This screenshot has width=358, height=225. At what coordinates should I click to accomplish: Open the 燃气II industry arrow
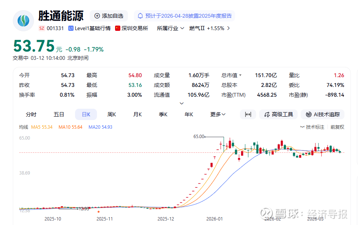tap(228, 28)
